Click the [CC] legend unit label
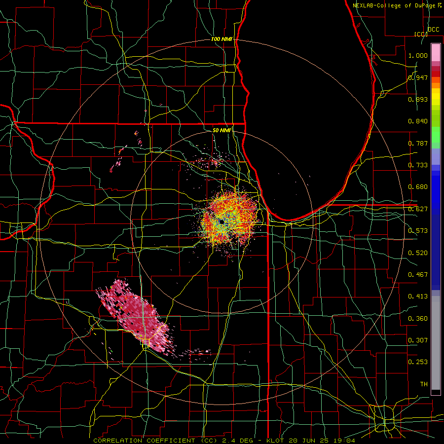The height and width of the screenshot is (444, 444). [x=421, y=34]
